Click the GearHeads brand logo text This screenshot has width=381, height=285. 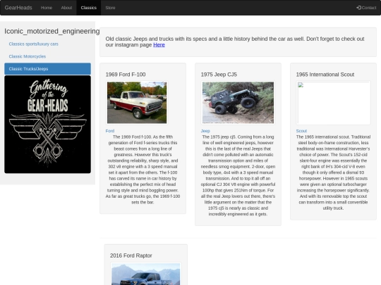tap(18, 8)
